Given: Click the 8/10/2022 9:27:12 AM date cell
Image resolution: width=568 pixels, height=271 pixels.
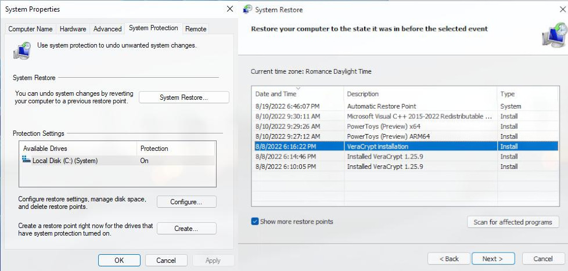Looking at the screenshot, I should pos(287,136).
